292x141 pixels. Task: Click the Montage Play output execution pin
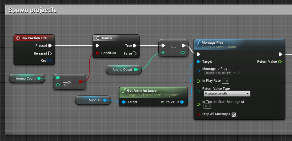pyautogui.click(x=280, y=54)
